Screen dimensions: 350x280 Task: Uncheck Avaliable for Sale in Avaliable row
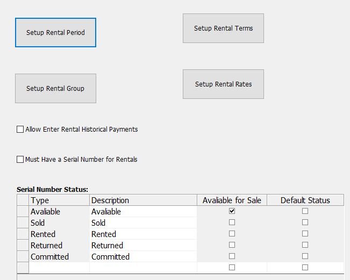point(232,211)
